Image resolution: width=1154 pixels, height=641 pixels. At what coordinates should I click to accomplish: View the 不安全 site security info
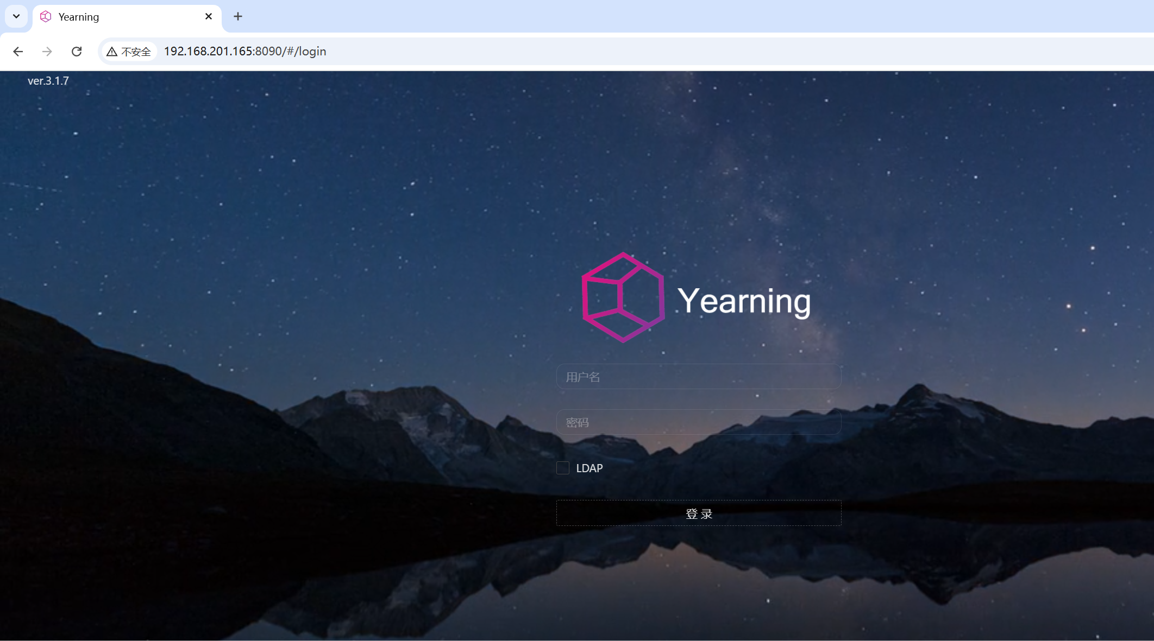coord(129,52)
